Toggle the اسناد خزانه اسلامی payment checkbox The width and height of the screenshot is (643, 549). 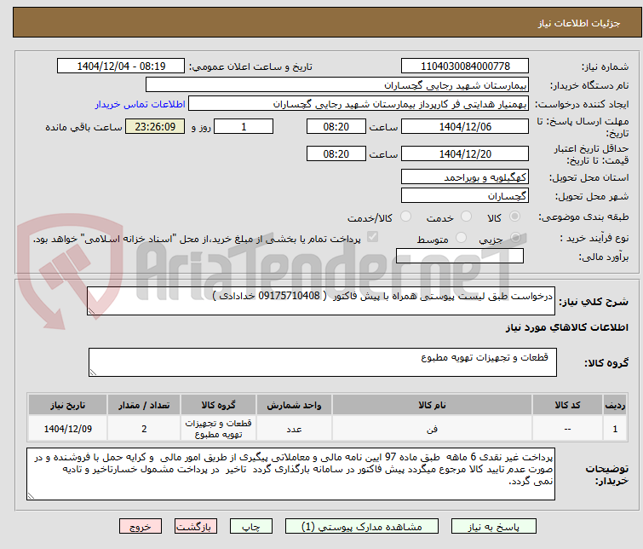tap(372, 237)
